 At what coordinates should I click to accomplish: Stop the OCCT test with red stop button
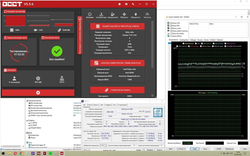(38, 93)
